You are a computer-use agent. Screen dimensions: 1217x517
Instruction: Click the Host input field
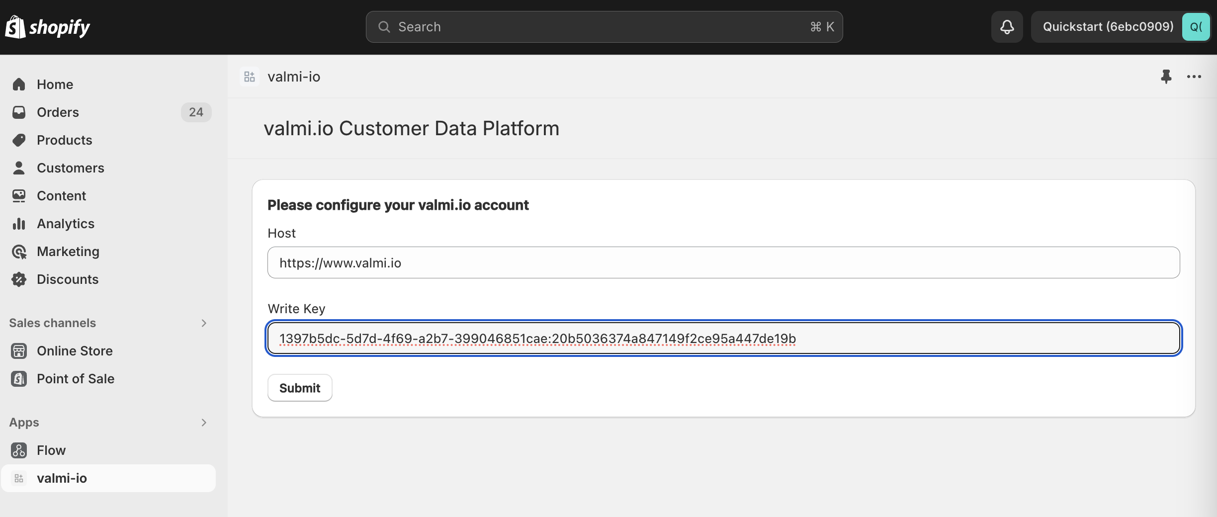(723, 262)
